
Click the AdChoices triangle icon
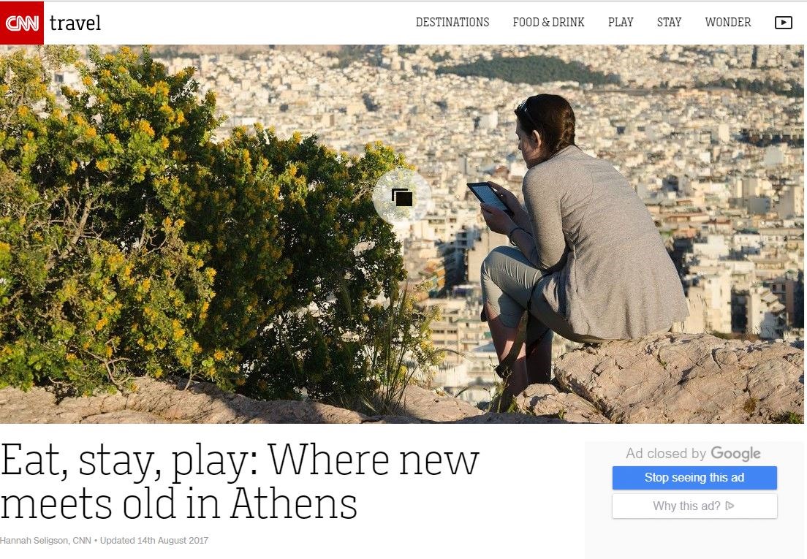click(x=730, y=506)
